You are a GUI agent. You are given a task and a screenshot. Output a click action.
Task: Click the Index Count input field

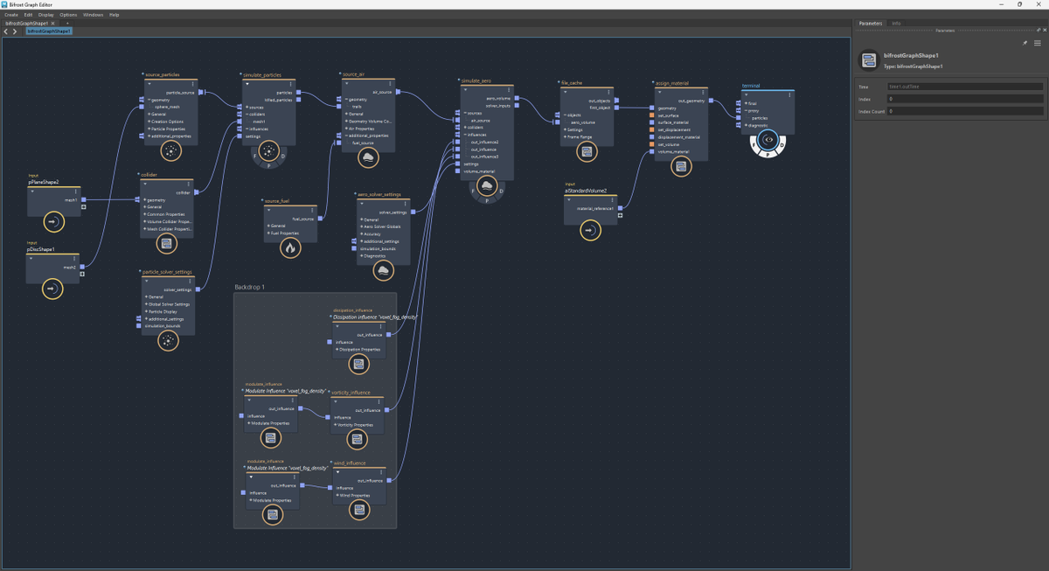965,112
